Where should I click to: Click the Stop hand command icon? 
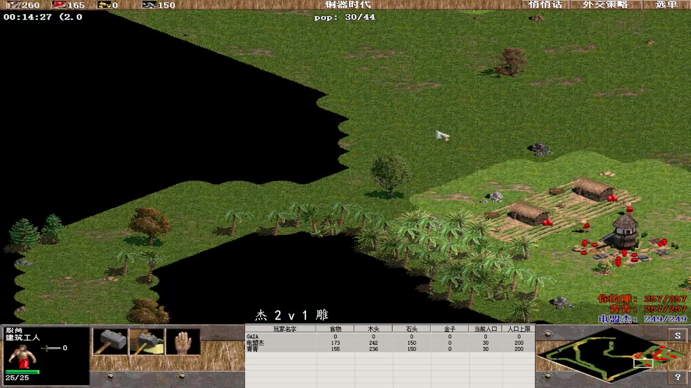click(183, 342)
